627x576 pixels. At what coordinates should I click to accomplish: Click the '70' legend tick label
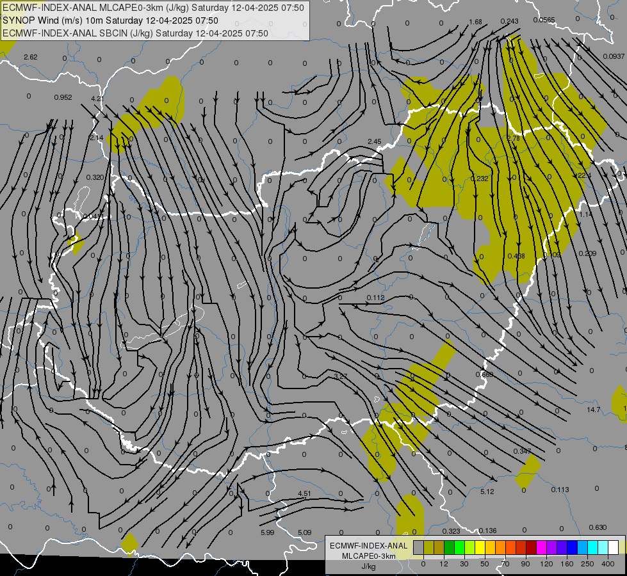point(505,564)
